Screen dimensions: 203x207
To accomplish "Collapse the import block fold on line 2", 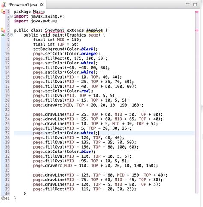I will (x=12, y=16).
